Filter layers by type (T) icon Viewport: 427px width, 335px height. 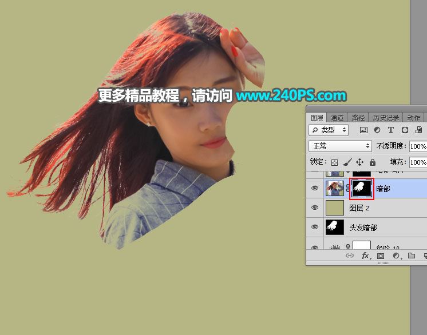pos(391,130)
